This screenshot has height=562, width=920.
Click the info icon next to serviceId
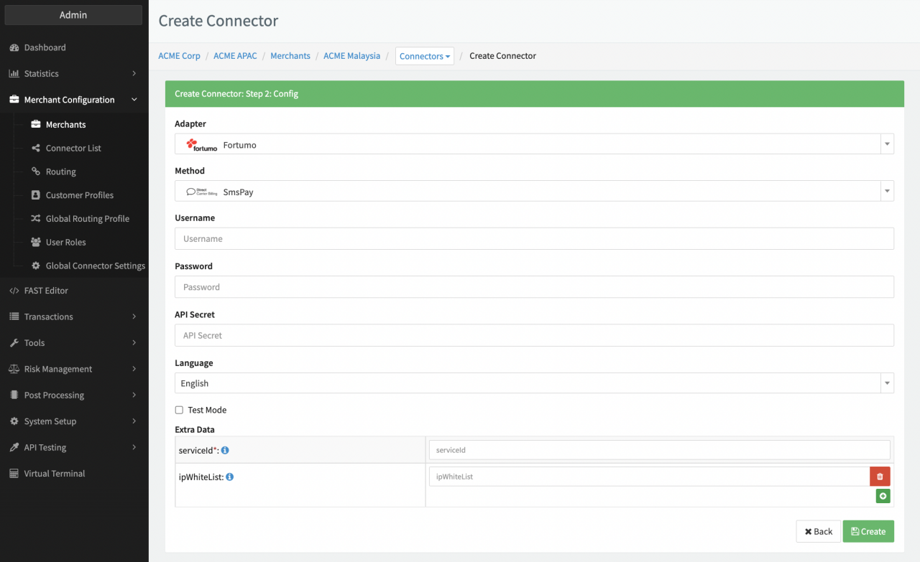225,451
